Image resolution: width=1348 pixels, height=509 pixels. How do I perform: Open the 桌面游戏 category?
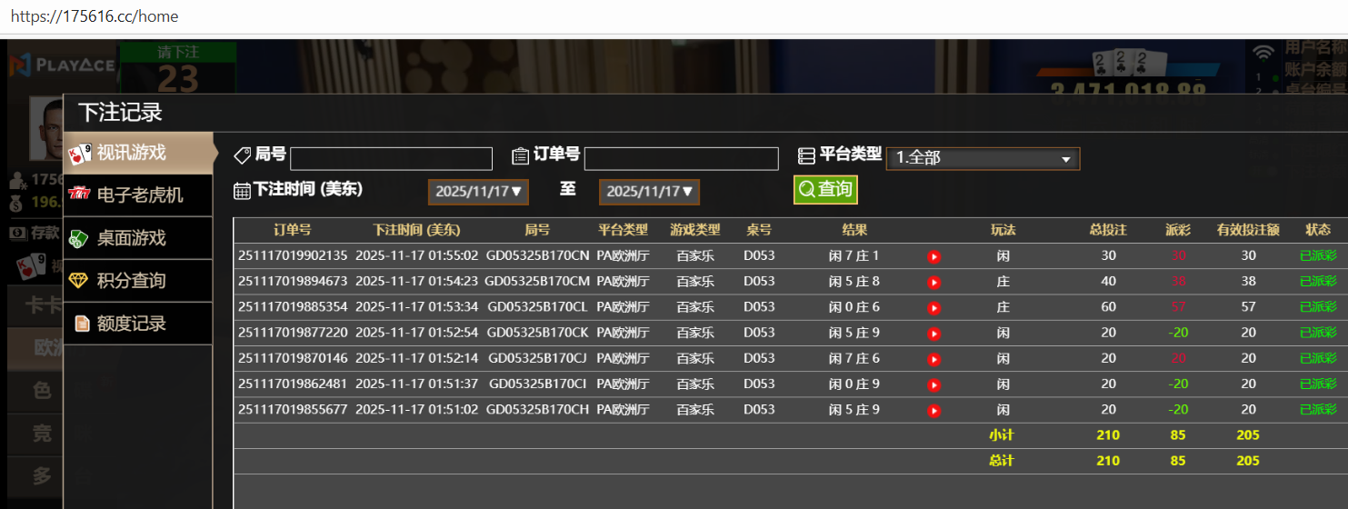pos(138,238)
